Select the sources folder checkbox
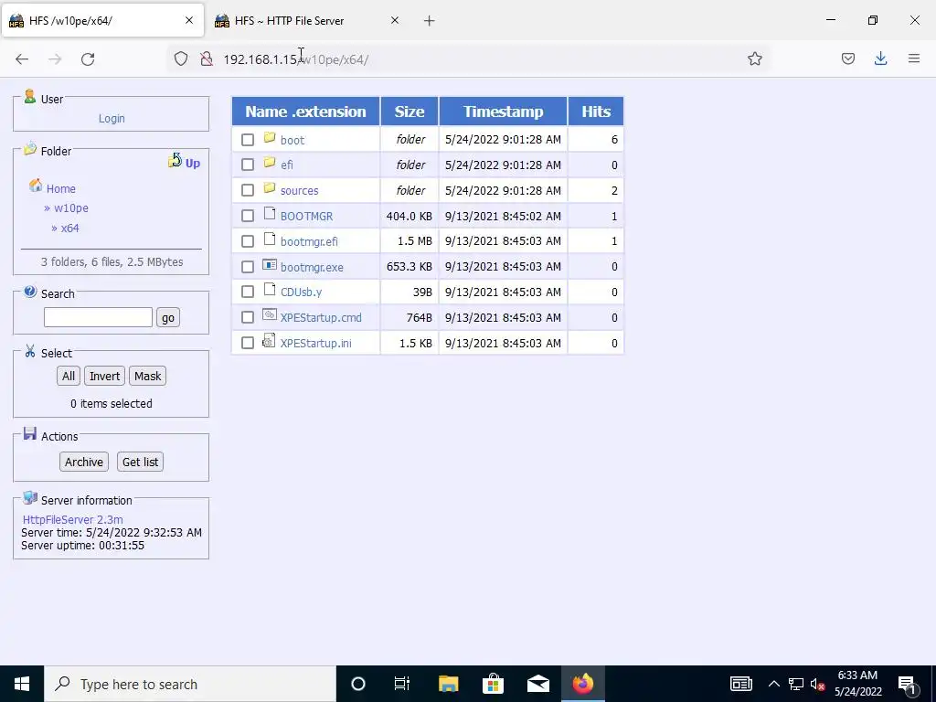936x702 pixels. 248,190
